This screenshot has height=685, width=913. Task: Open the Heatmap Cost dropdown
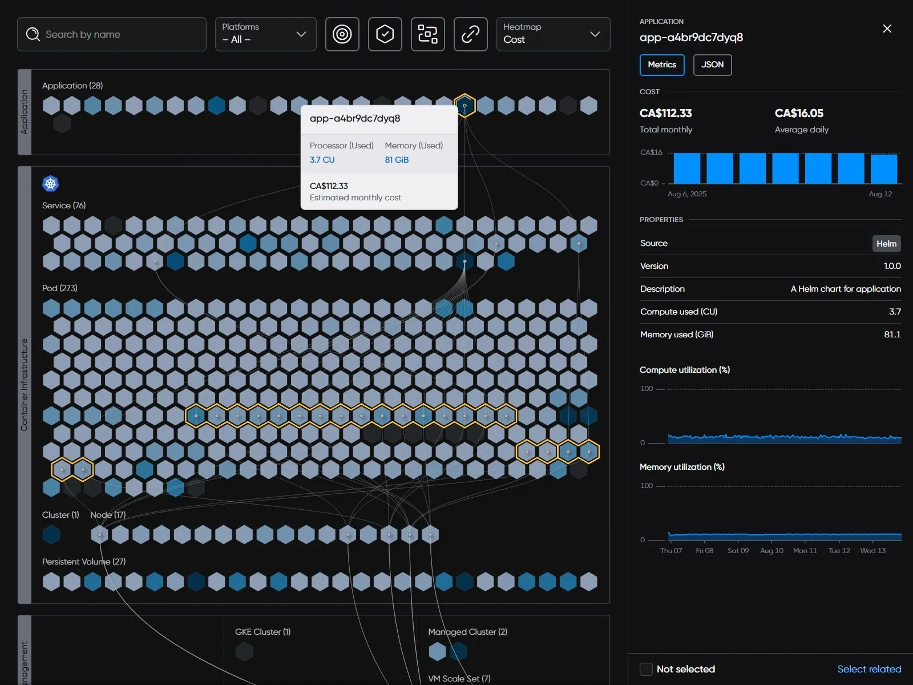[x=553, y=34]
